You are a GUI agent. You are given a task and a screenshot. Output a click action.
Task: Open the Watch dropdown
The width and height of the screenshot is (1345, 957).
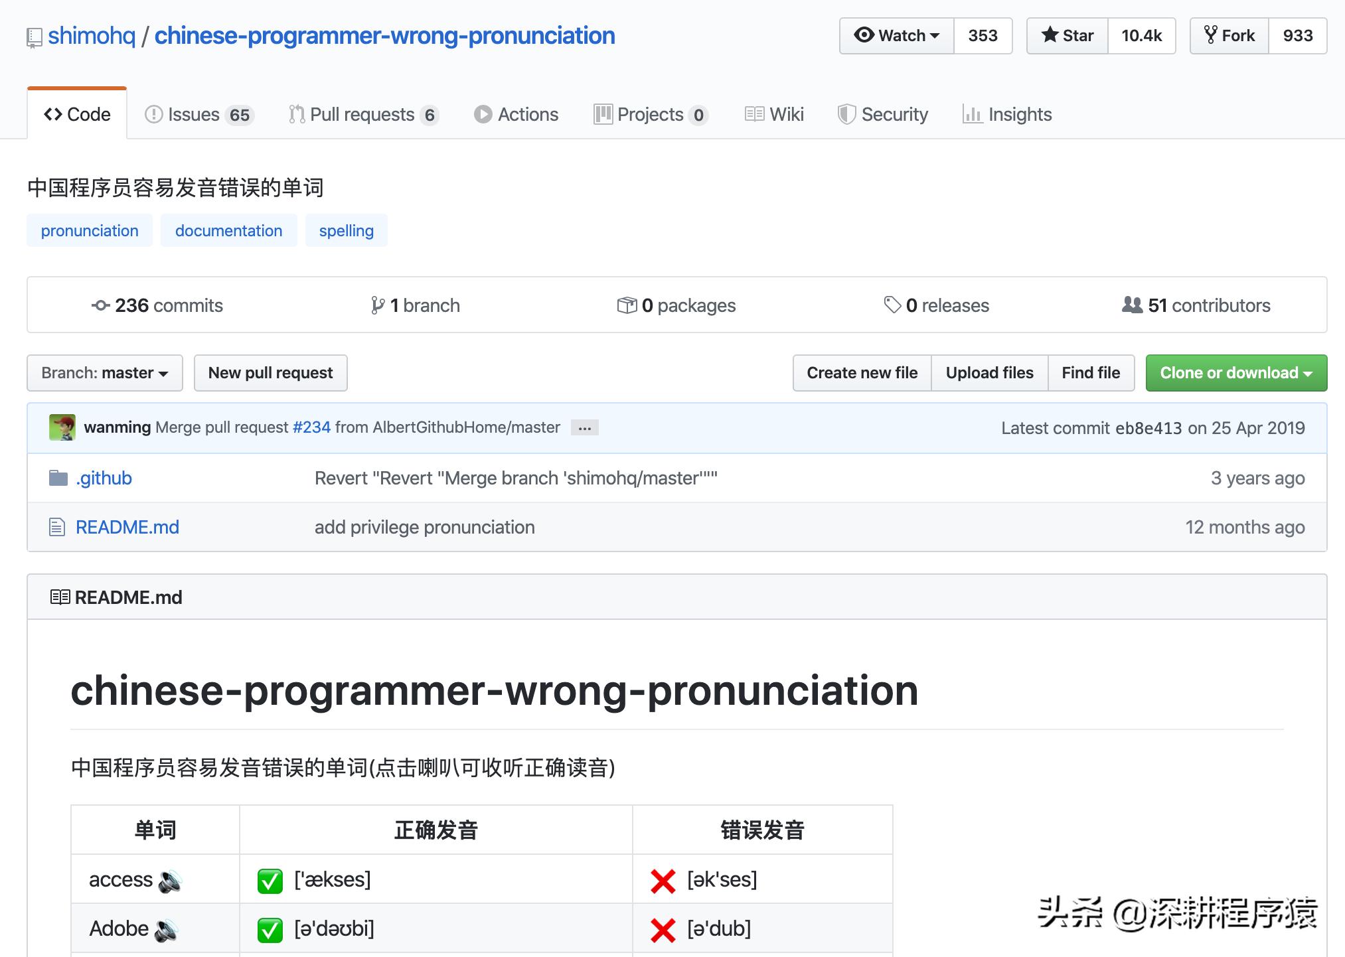click(x=896, y=35)
